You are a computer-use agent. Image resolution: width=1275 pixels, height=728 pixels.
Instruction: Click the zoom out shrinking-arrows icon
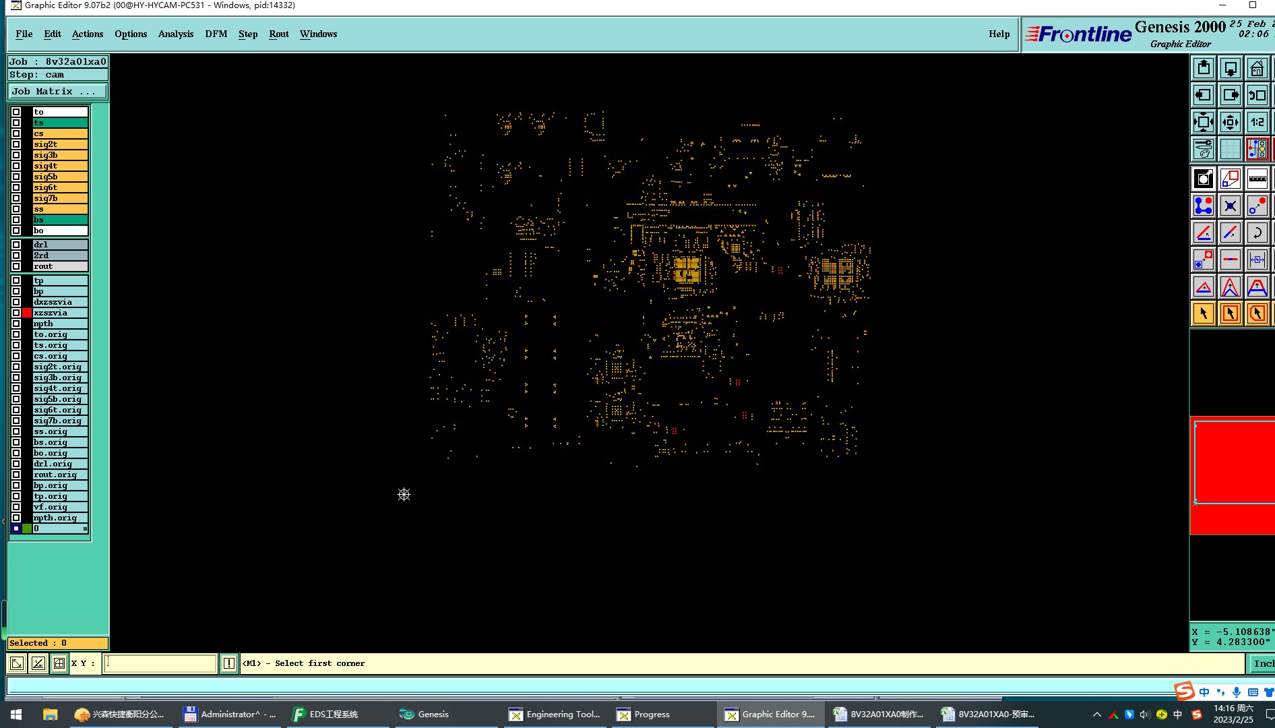coord(1231,122)
